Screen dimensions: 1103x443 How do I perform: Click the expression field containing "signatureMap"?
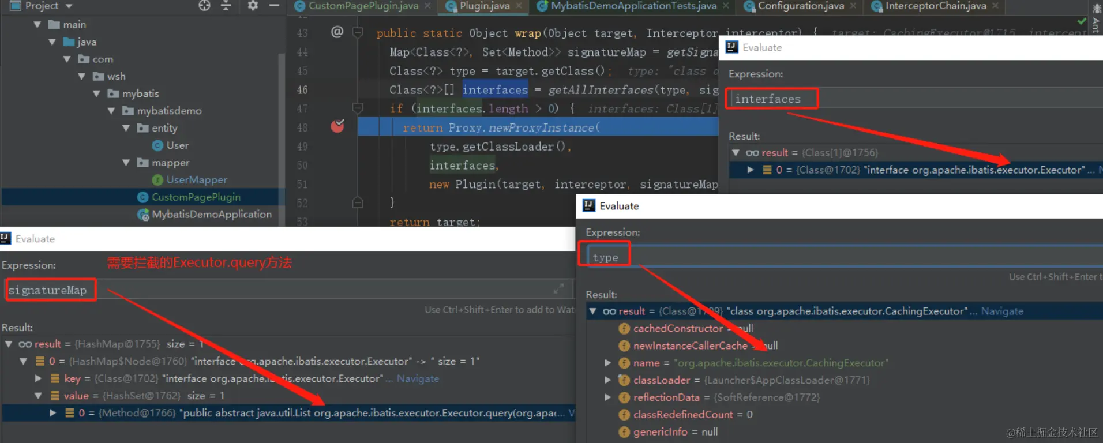[288, 290]
